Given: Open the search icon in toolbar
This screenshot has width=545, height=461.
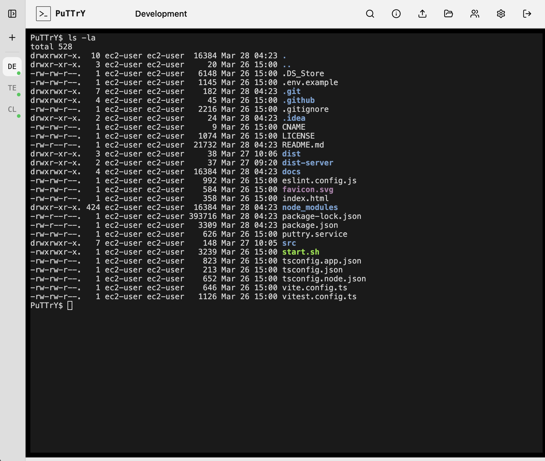Looking at the screenshot, I should (370, 14).
